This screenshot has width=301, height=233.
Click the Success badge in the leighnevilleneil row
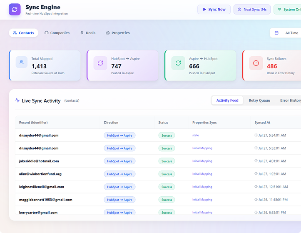click(167, 187)
